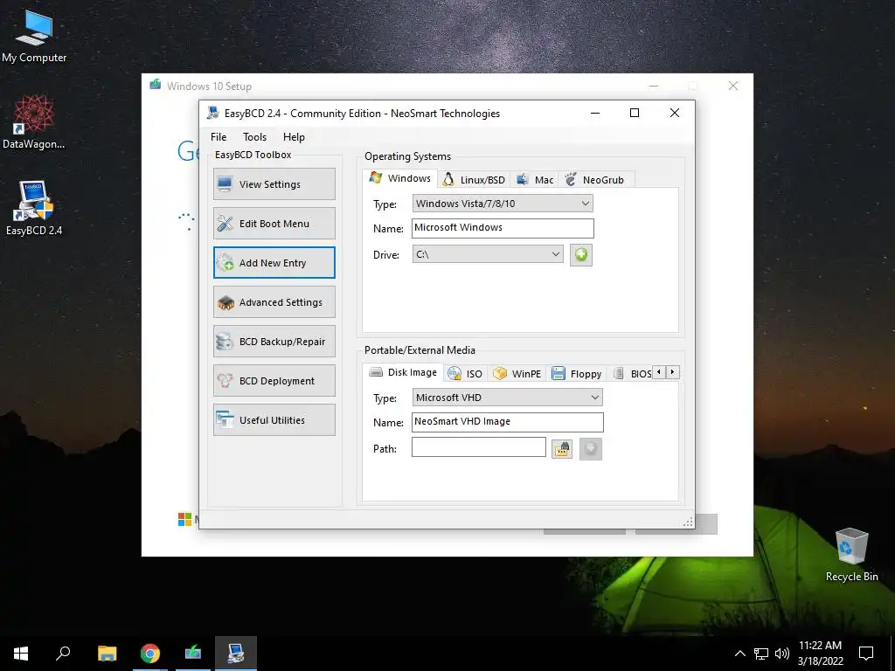This screenshot has height=671, width=895.
Task: Switch to the NeoGrub tab
Action: [594, 180]
